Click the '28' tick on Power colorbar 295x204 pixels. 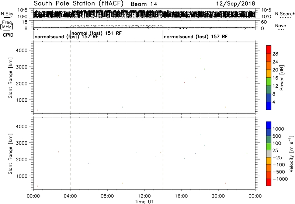[x=275, y=54]
